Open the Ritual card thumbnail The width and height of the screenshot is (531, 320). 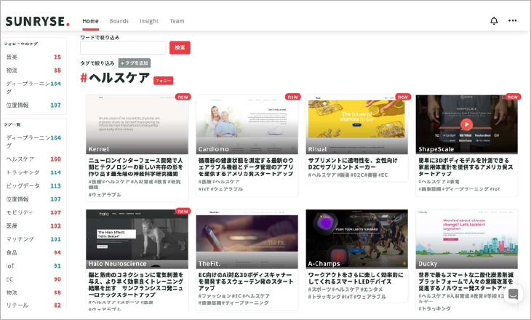click(357, 124)
